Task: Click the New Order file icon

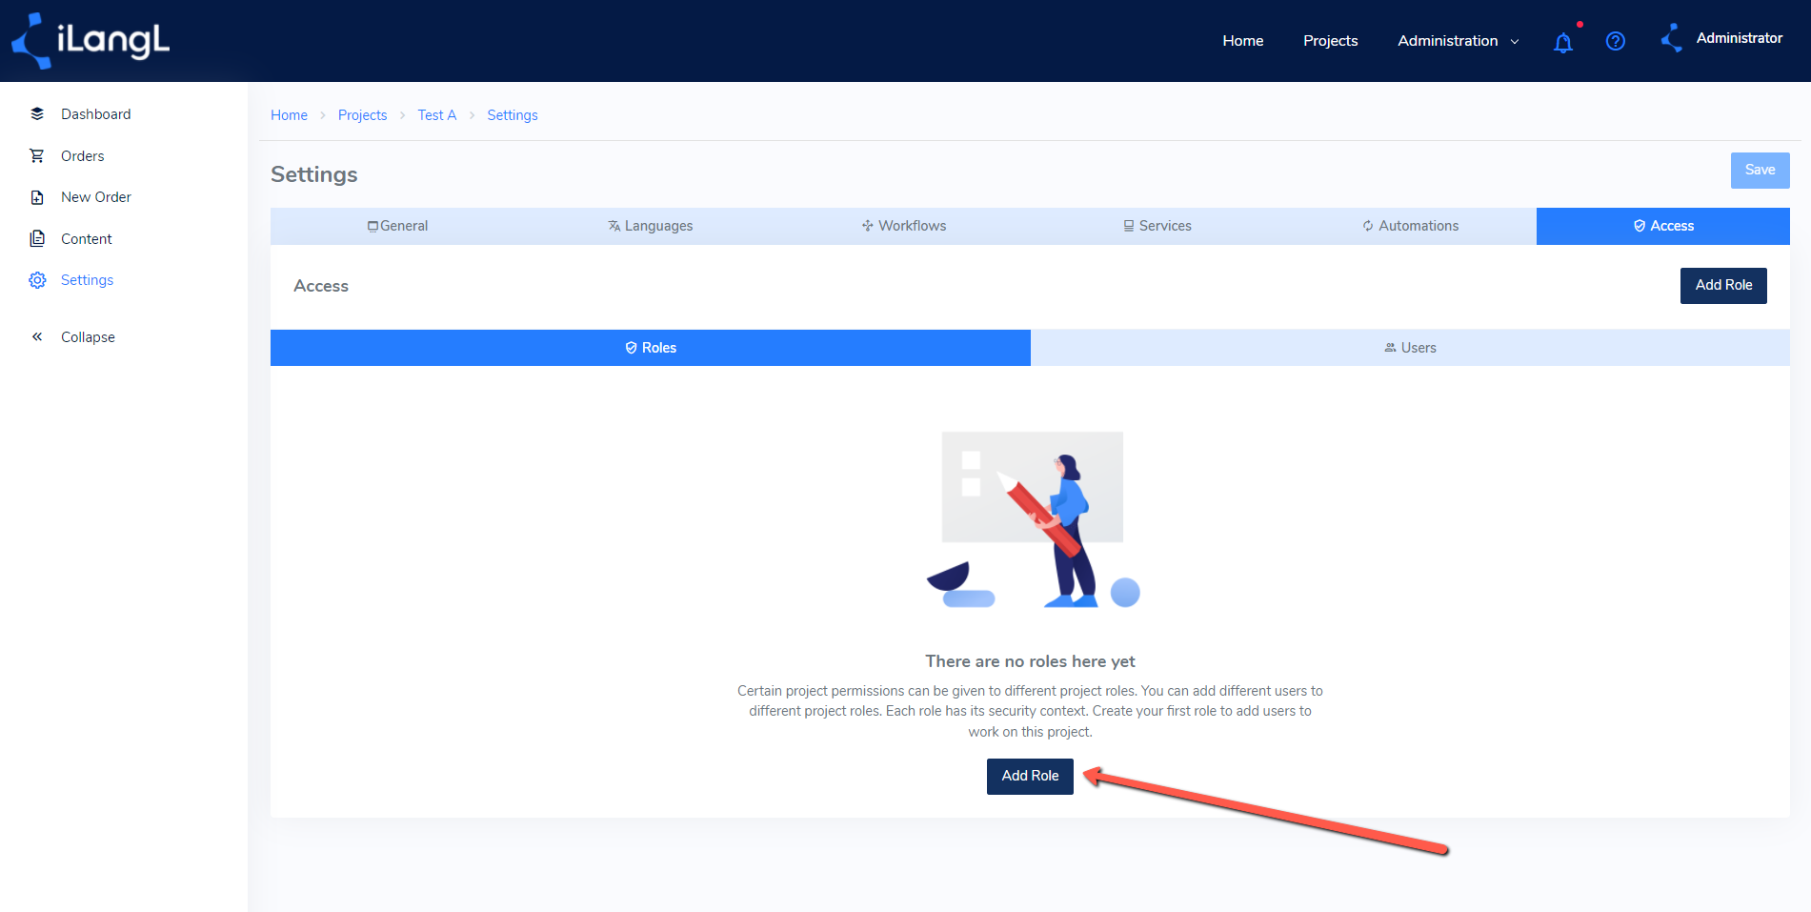Action: 37,197
